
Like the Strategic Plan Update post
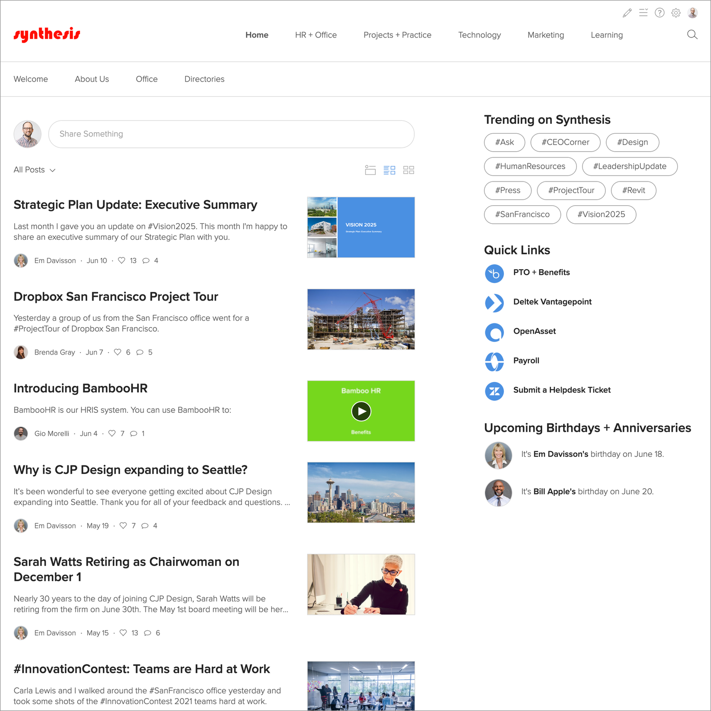[121, 260]
